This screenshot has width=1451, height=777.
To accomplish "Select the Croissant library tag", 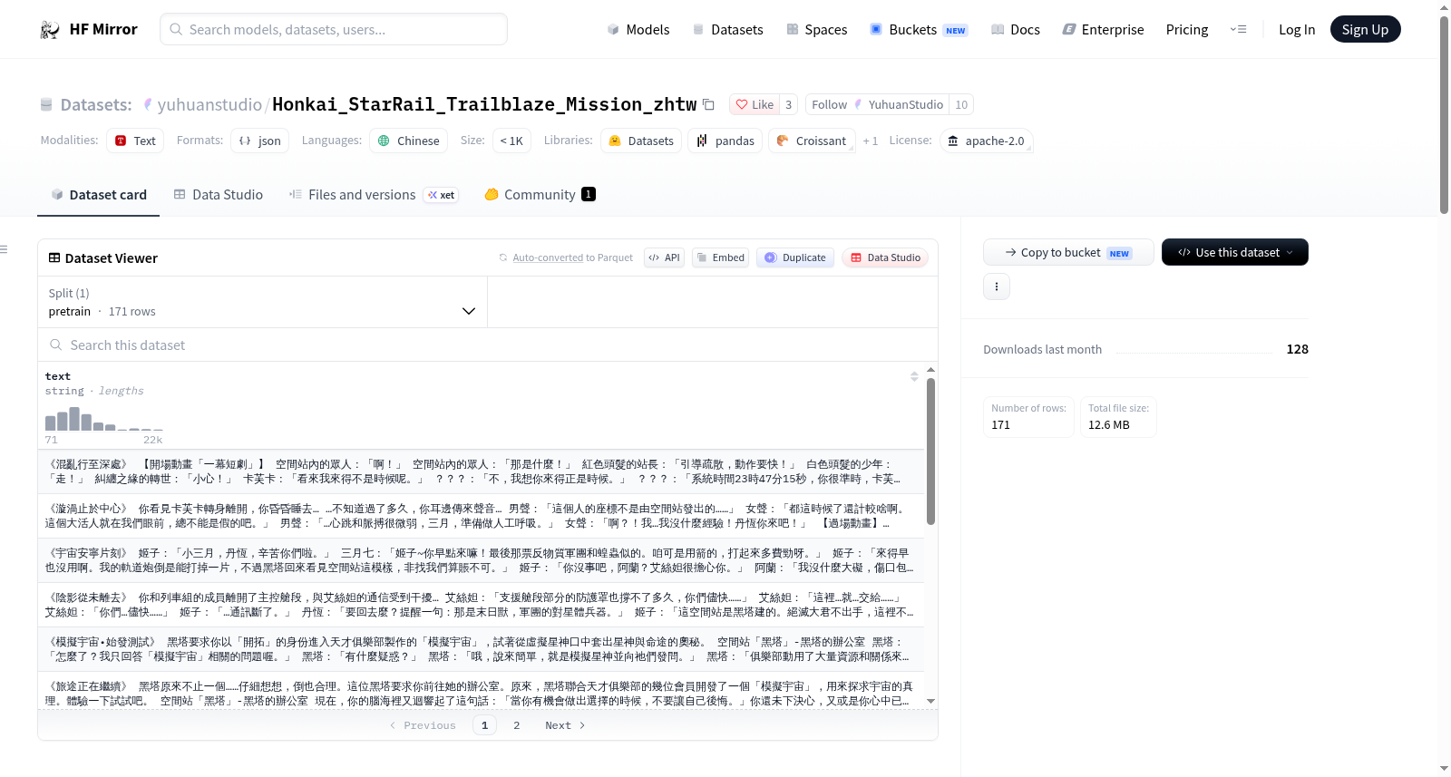I will point(812,141).
